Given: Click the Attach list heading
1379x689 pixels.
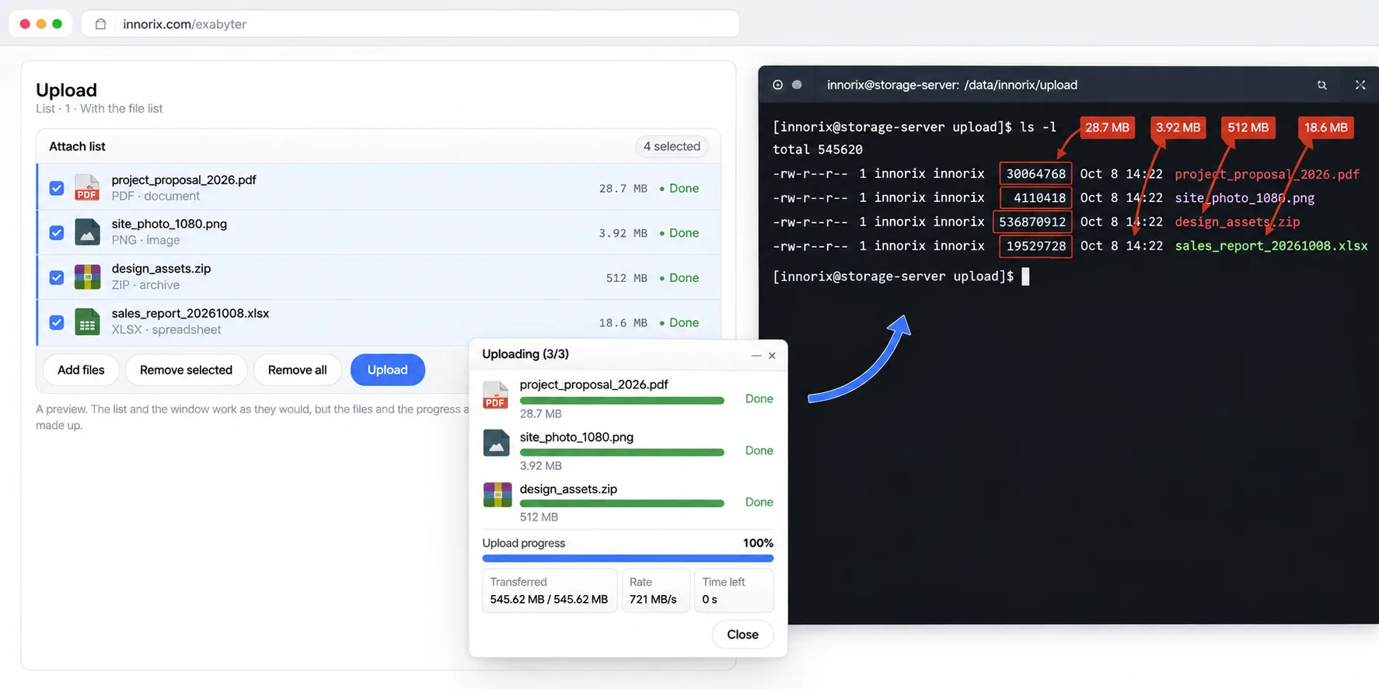Looking at the screenshot, I should point(77,146).
